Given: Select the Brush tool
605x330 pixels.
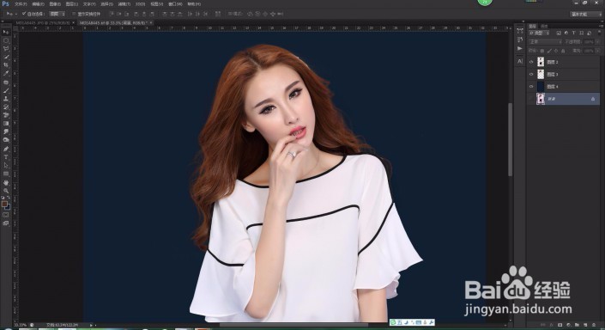Looking at the screenshot, I should click(6, 91).
